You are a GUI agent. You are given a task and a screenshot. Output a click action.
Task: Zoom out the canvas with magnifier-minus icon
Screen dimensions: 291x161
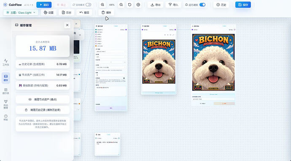tap(121, 5)
